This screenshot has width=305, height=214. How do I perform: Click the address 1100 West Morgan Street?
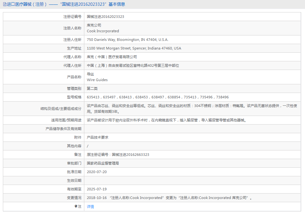tap(134, 48)
